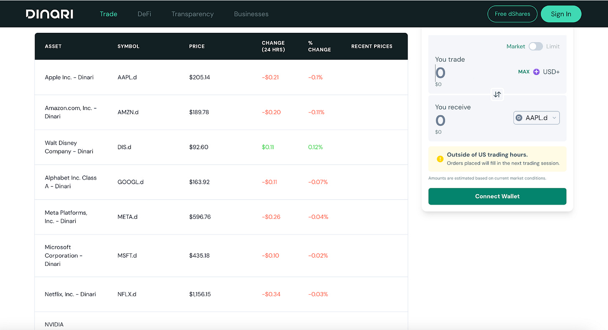
Task: Open the AAPL.d asset dropdown
Action: [x=537, y=118]
